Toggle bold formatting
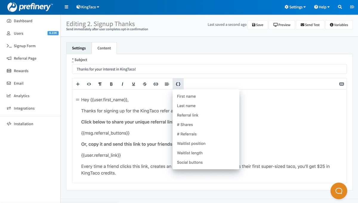358x203 pixels. pyautogui.click(x=111, y=84)
